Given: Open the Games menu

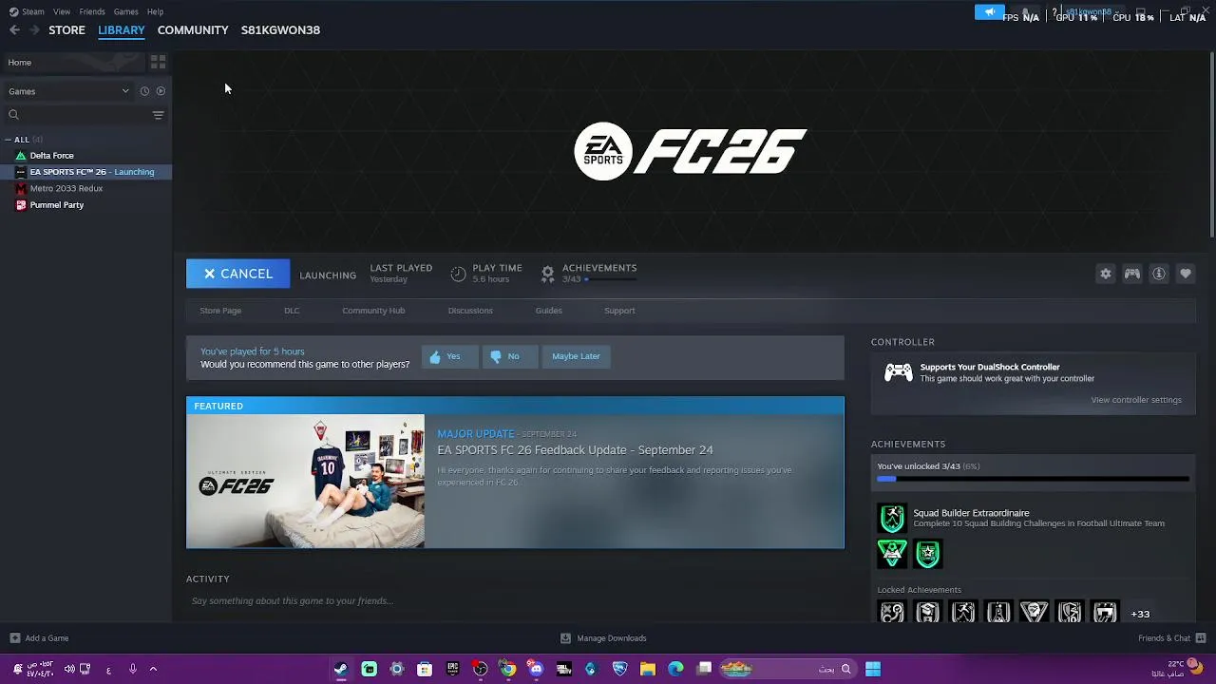Looking at the screenshot, I should click(x=125, y=11).
